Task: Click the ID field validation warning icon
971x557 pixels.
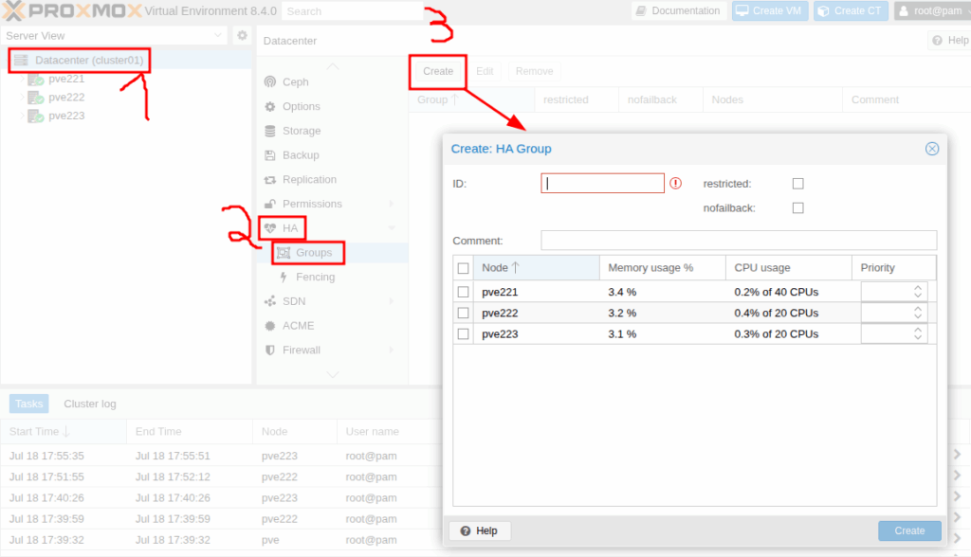Action: pyautogui.click(x=675, y=183)
